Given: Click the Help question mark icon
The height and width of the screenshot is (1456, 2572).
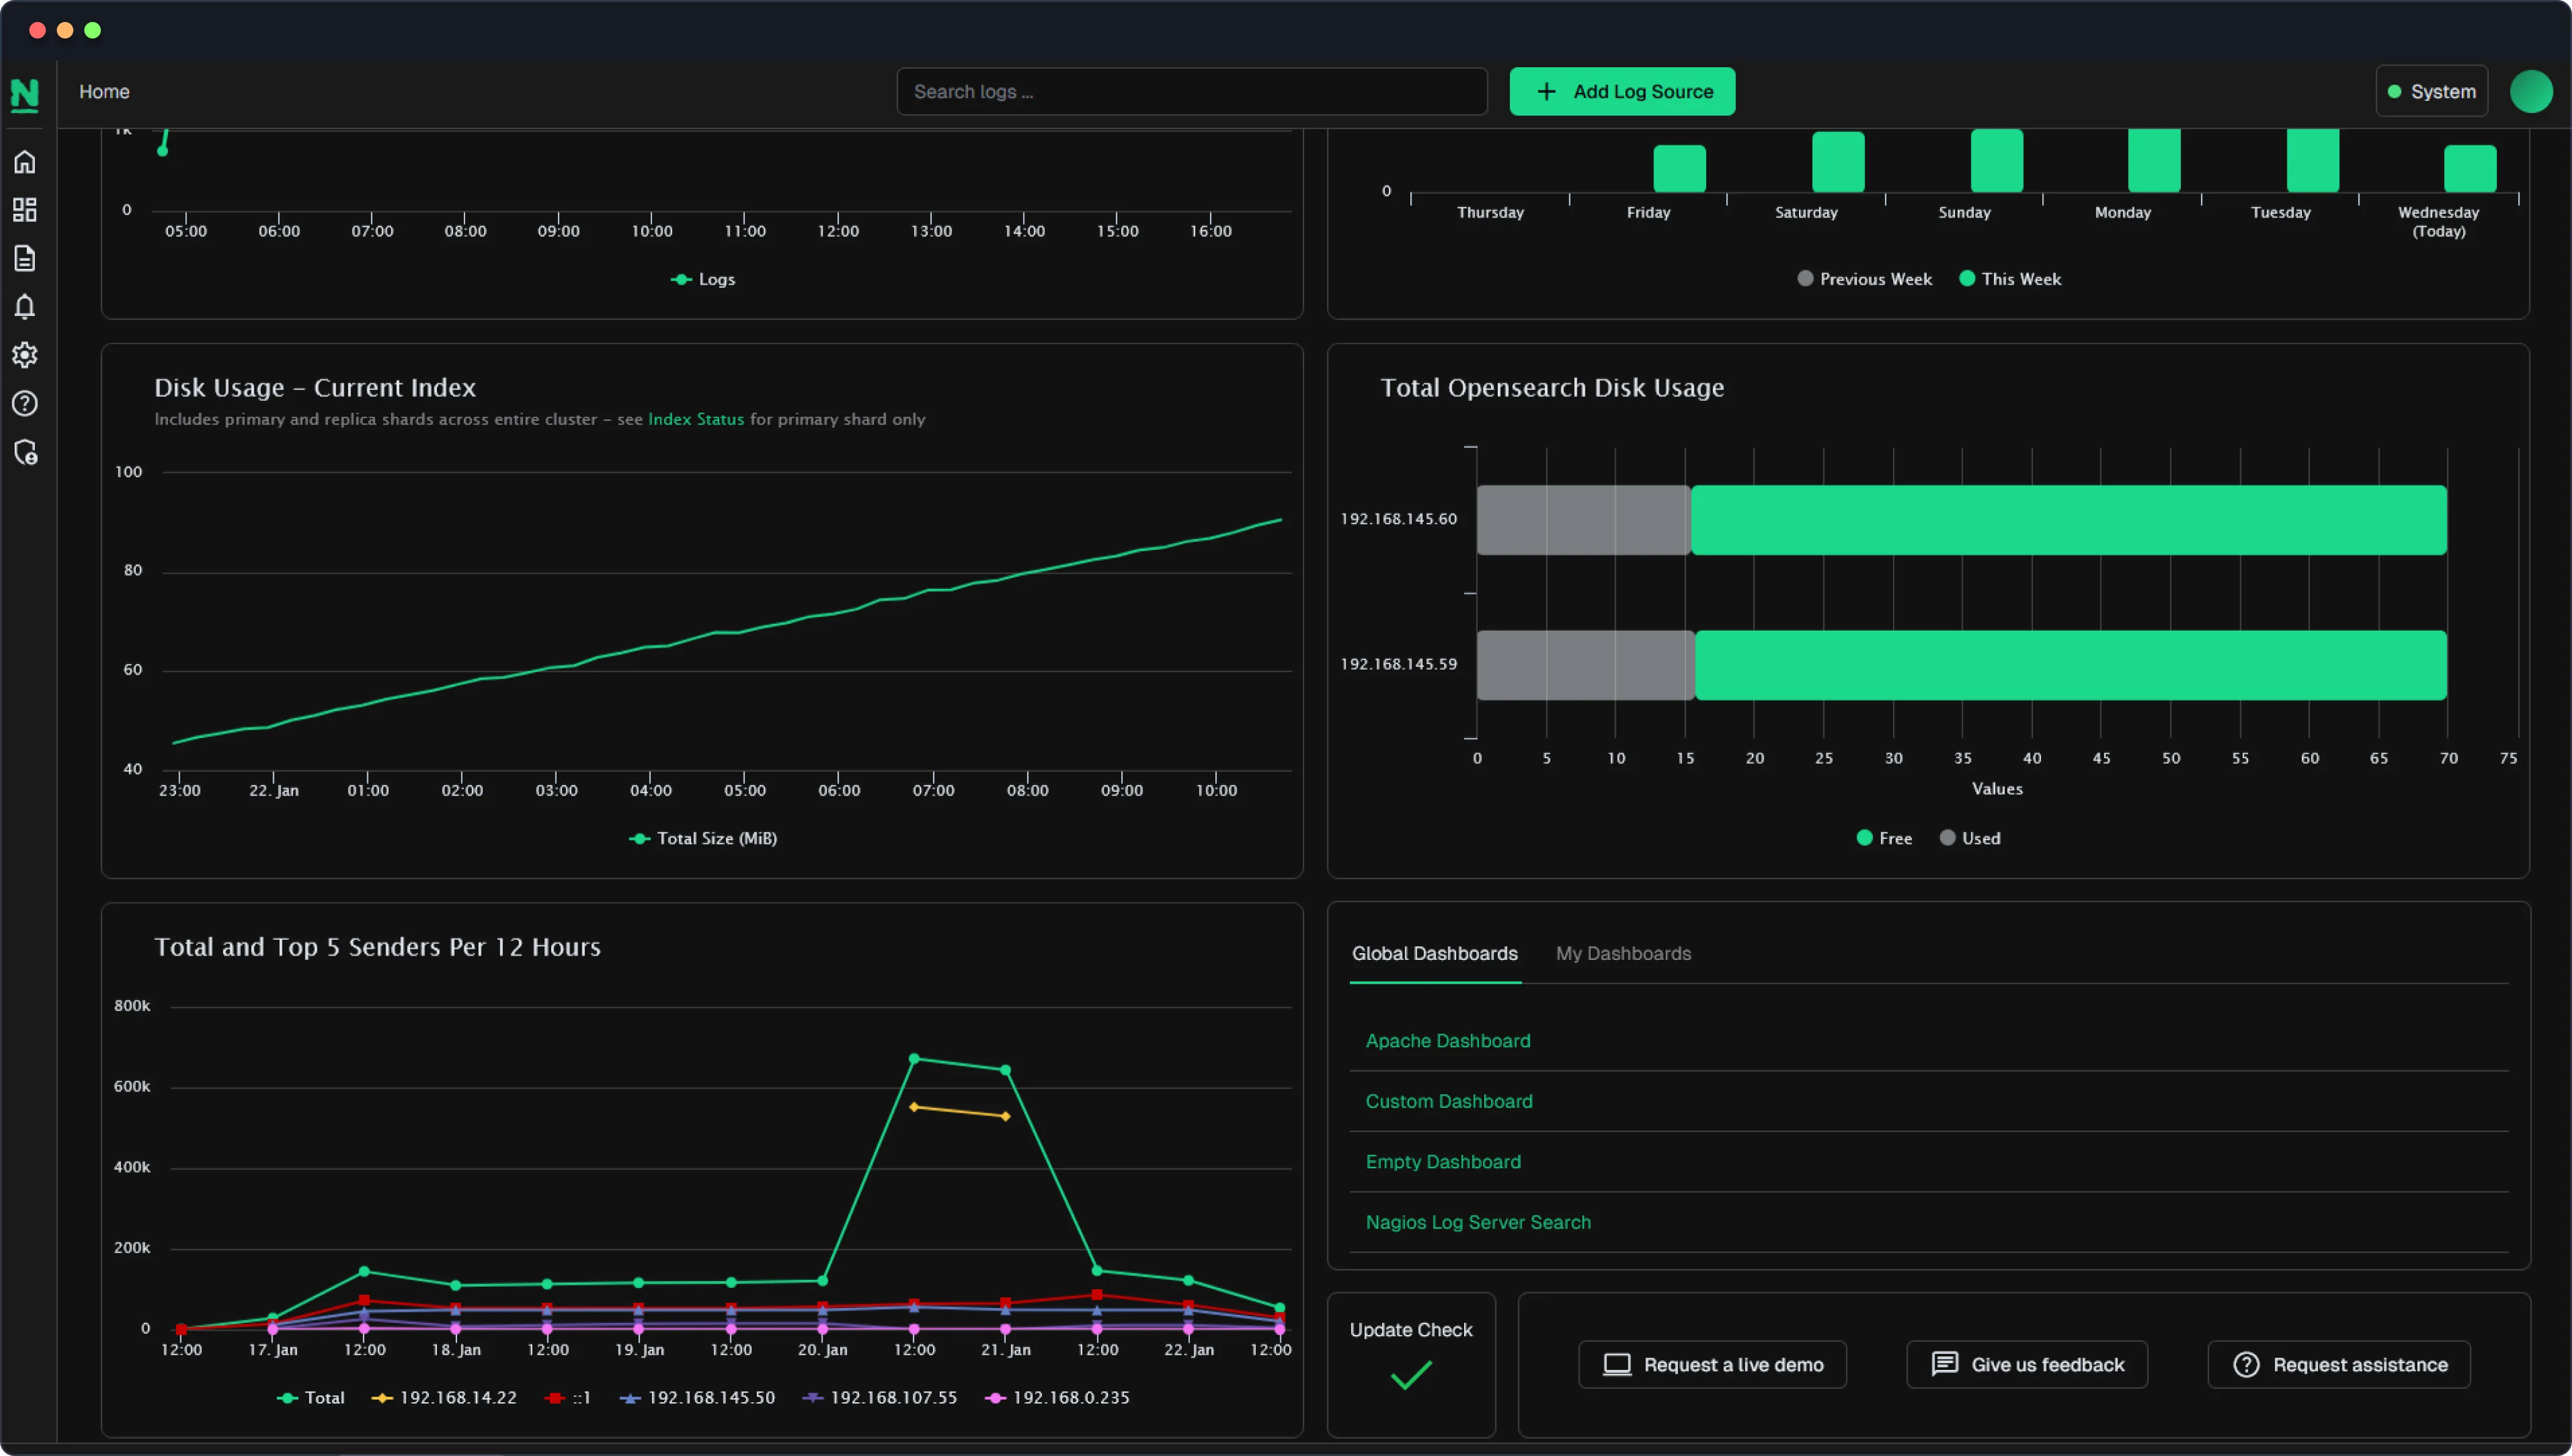Looking at the screenshot, I should point(25,403).
